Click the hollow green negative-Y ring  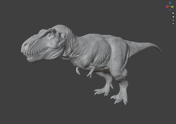(167, 6)
